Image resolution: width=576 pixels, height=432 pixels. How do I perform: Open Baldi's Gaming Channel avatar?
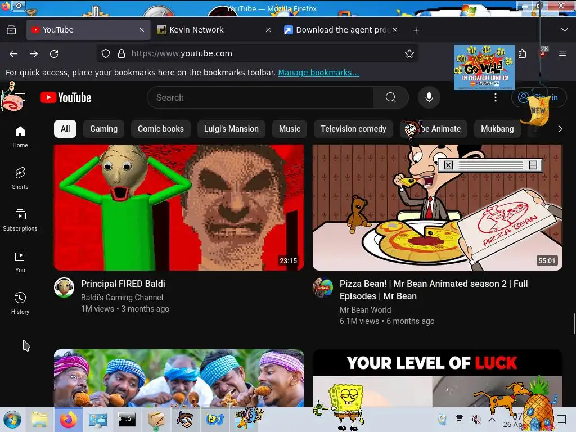[x=64, y=287]
